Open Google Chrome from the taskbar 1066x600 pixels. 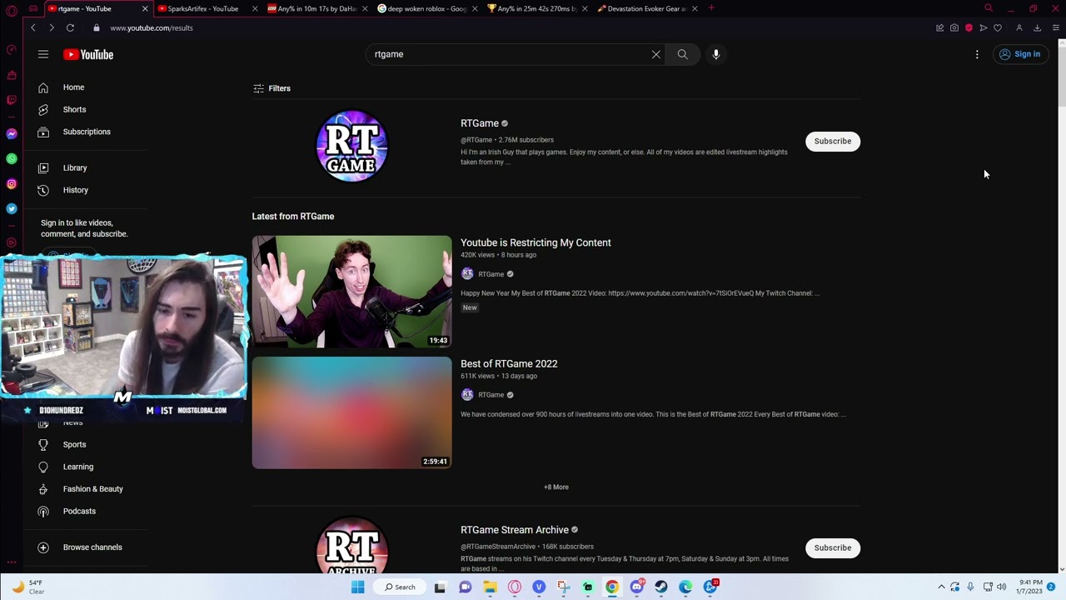point(612,587)
